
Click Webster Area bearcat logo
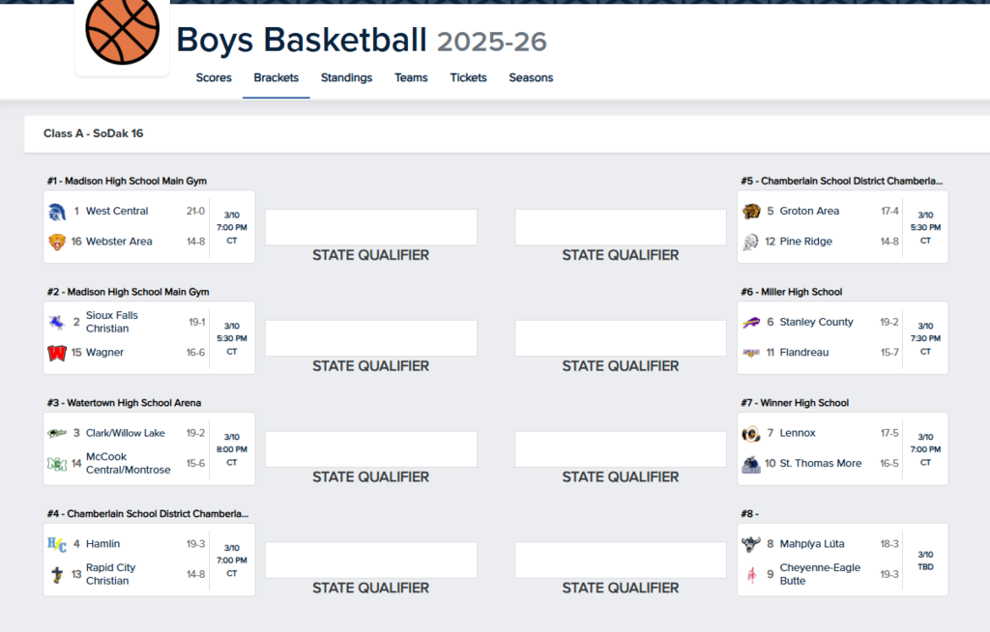click(x=57, y=242)
